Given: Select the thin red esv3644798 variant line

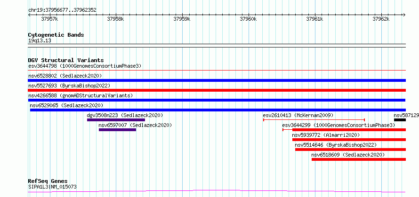Looking at the screenshot, I should point(217,71).
